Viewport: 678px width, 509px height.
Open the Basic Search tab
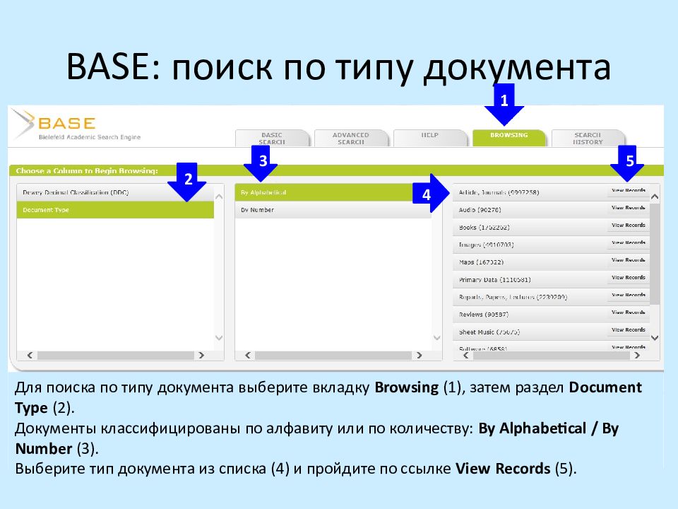272,139
